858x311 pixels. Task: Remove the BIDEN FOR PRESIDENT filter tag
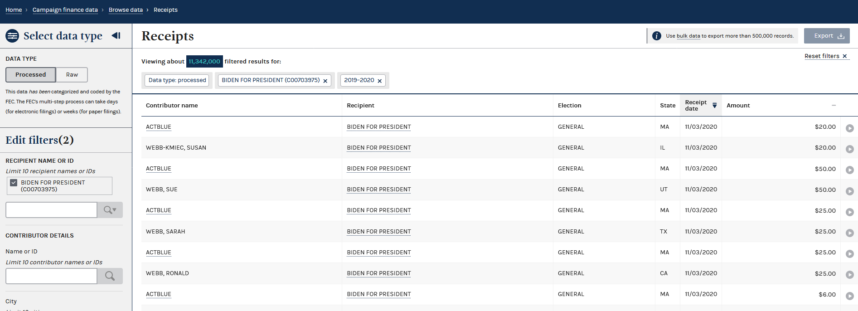click(325, 81)
